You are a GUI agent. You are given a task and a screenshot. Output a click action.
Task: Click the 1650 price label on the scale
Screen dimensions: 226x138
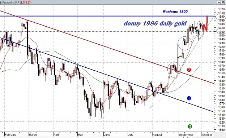221,73
